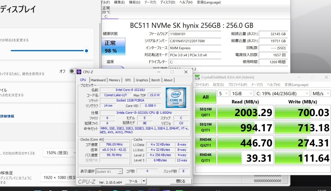Switch to the Memory tab in CPU-Z
The width and height of the screenshot is (331, 191).
(x=115, y=80)
